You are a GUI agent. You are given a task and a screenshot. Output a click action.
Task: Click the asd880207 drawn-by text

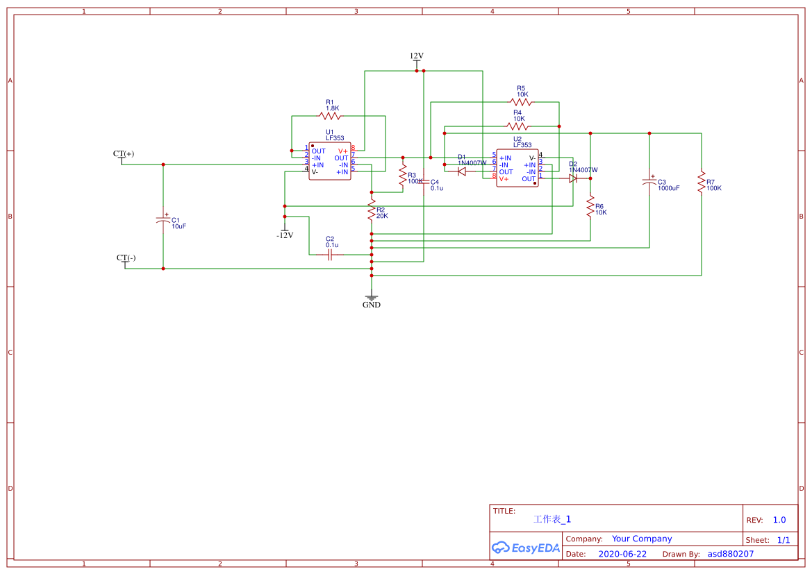pyautogui.click(x=731, y=553)
